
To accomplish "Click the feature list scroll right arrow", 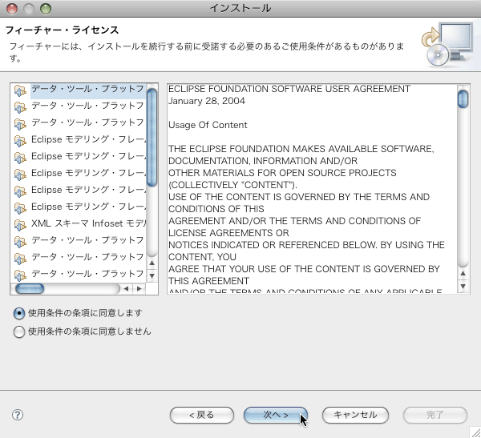I will click(139, 289).
